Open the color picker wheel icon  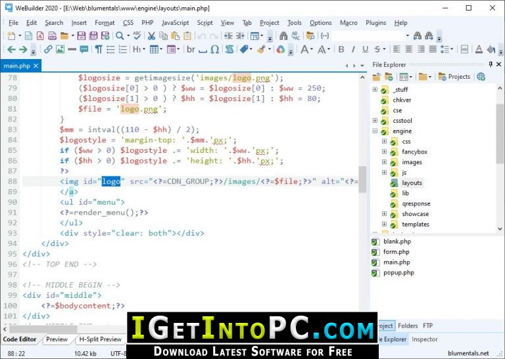click(281, 49)
